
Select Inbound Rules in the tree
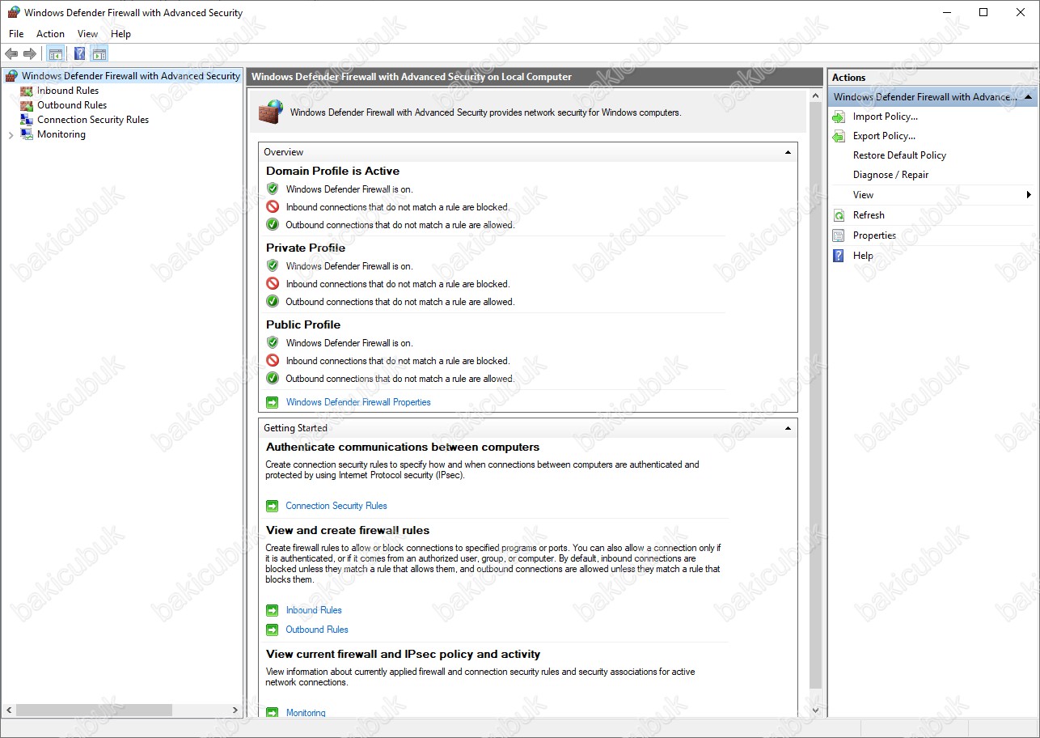[68, 91]
